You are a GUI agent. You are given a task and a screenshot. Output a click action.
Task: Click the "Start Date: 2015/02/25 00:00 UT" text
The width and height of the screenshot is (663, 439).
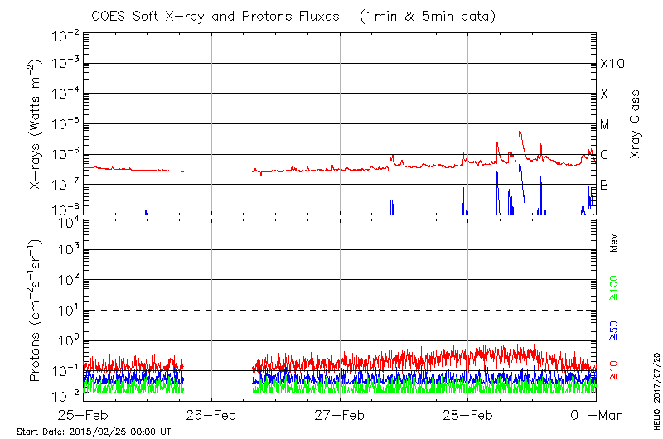(94, 432)
